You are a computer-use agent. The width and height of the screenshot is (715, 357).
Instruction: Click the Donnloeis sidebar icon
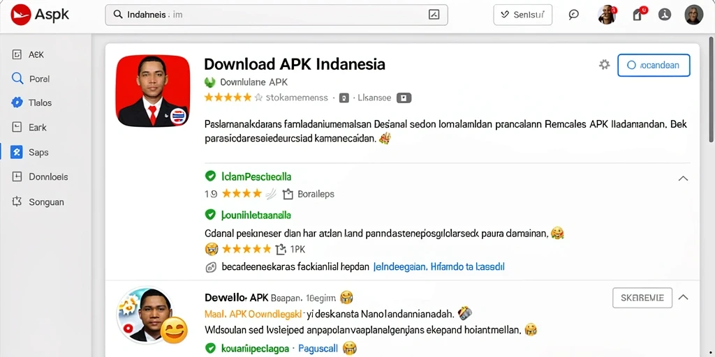point(17,176)
